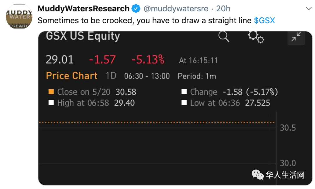Click the 06:30 - 13:00 time range
This screenshot has width=315, height=189.
coord(147,76)
